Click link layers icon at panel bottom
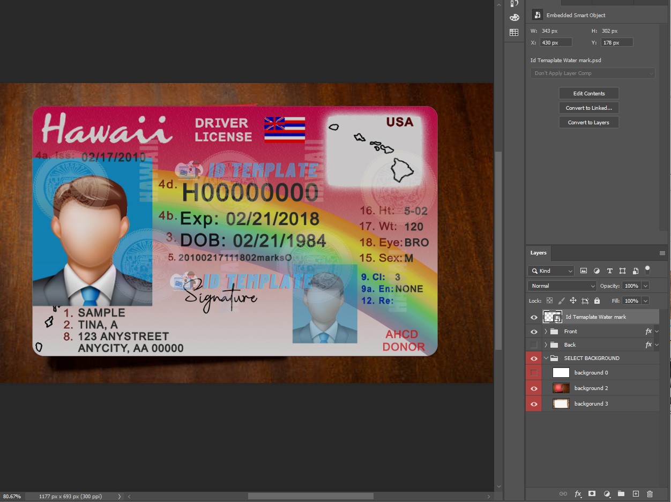671x502 pixels. pyautogui.click(x=563, y=494)
